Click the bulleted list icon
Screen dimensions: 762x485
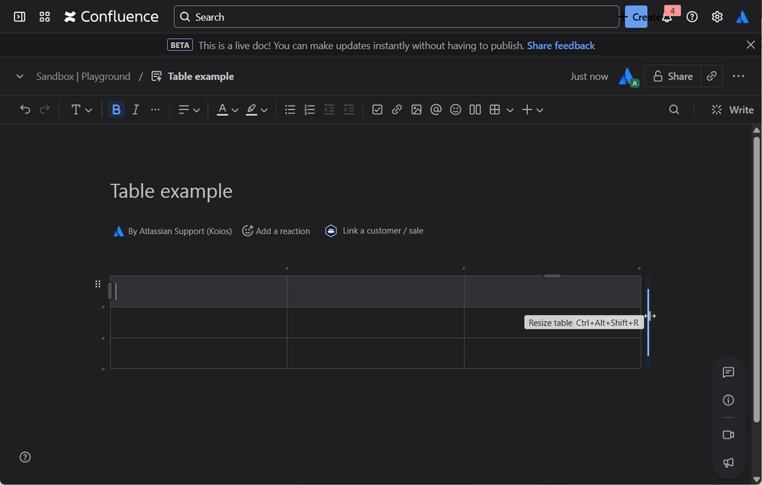coord(290,110)
